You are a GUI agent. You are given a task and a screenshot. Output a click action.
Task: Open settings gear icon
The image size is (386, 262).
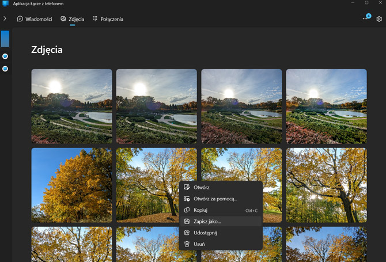click(379, 19)
